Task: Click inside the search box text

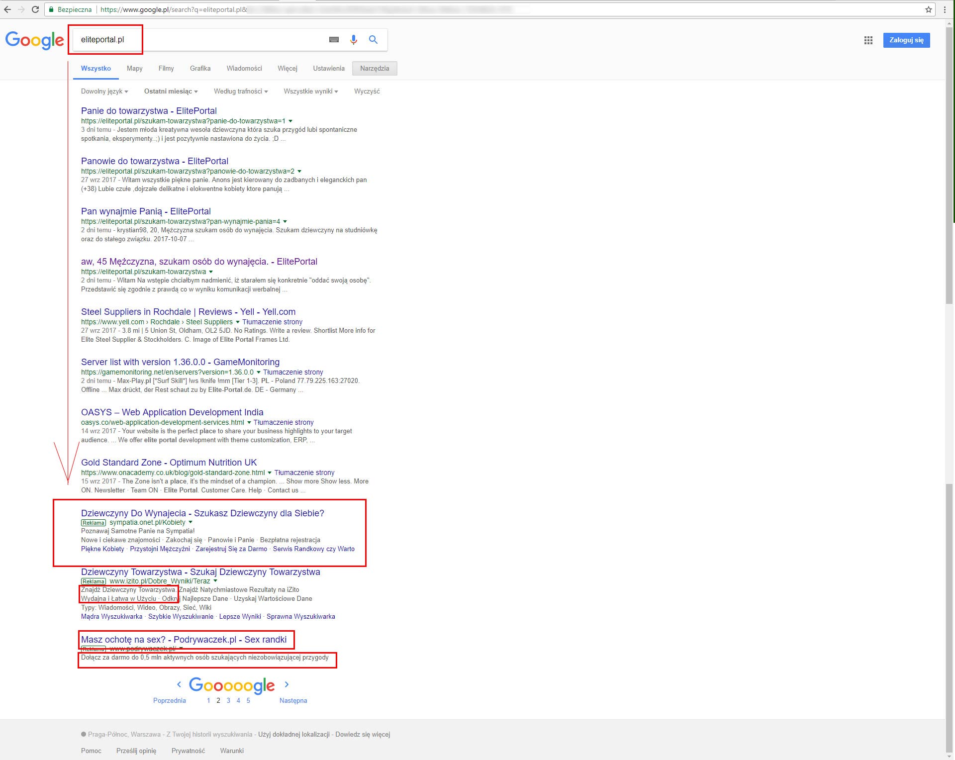Action: [x=102, y=40]
